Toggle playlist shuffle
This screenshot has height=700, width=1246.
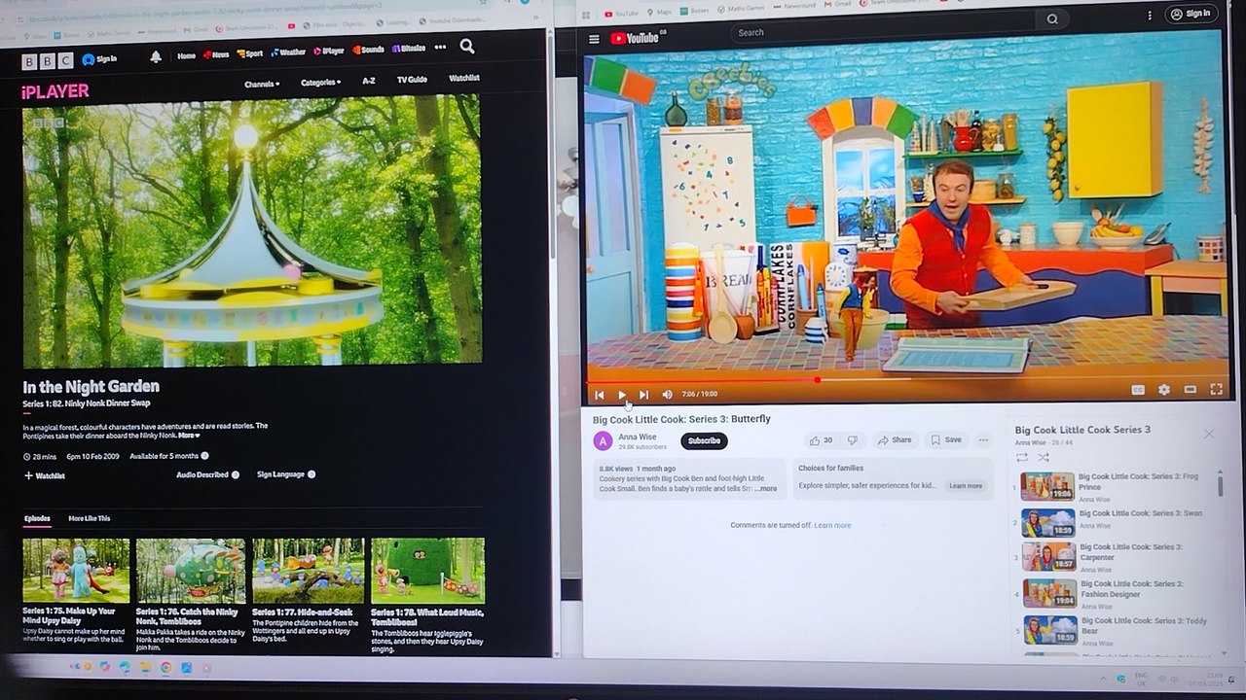1044,457
